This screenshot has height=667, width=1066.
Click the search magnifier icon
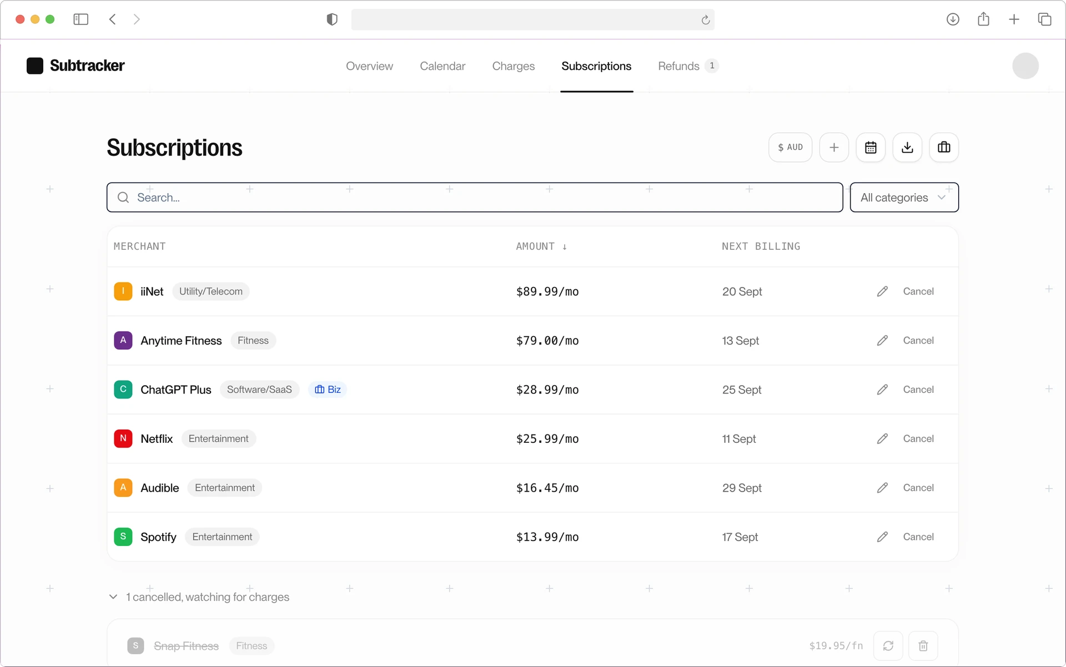click(x=123, y=198)
